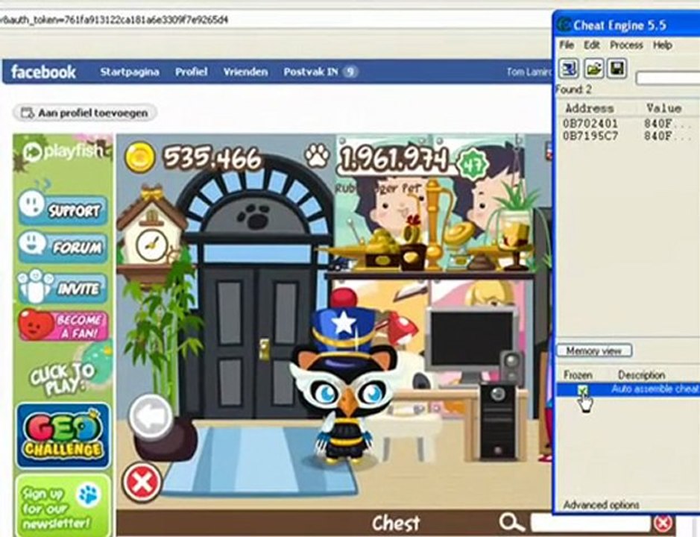Click the Tom profile name in Facebook bar
This screenshot has width=700, height=537.
[529, 72]
